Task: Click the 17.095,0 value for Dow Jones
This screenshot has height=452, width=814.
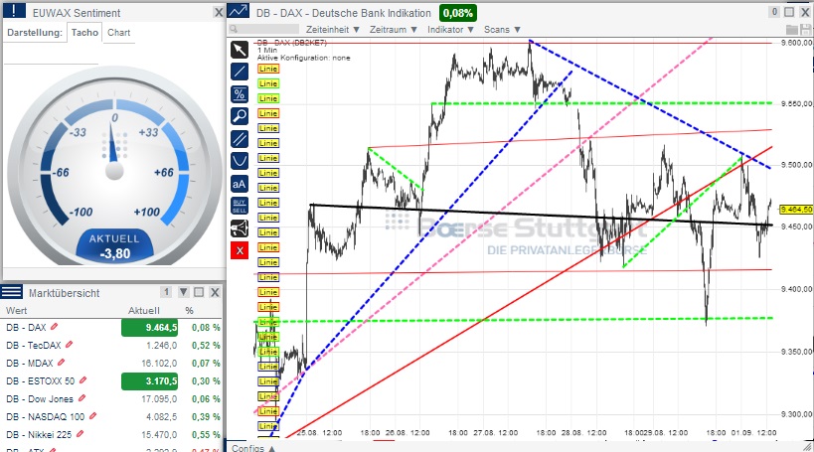Action: point(159,399)
